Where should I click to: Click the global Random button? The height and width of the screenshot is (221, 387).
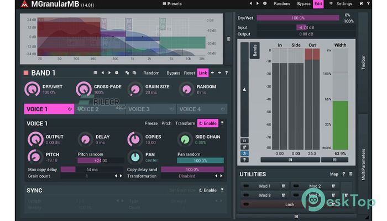pos(281,4)
